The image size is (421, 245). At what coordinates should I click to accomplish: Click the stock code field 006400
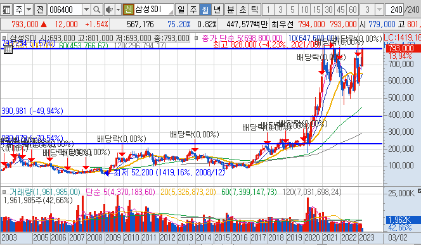coord(65,10)
